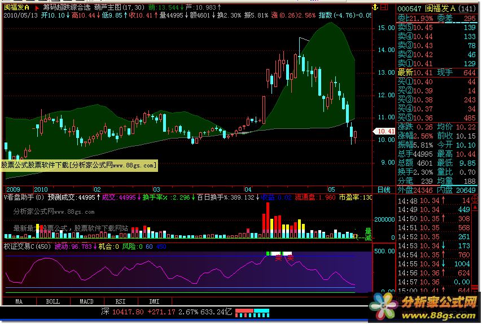Switch to the MA indicator tab

[x=19, y=301]
